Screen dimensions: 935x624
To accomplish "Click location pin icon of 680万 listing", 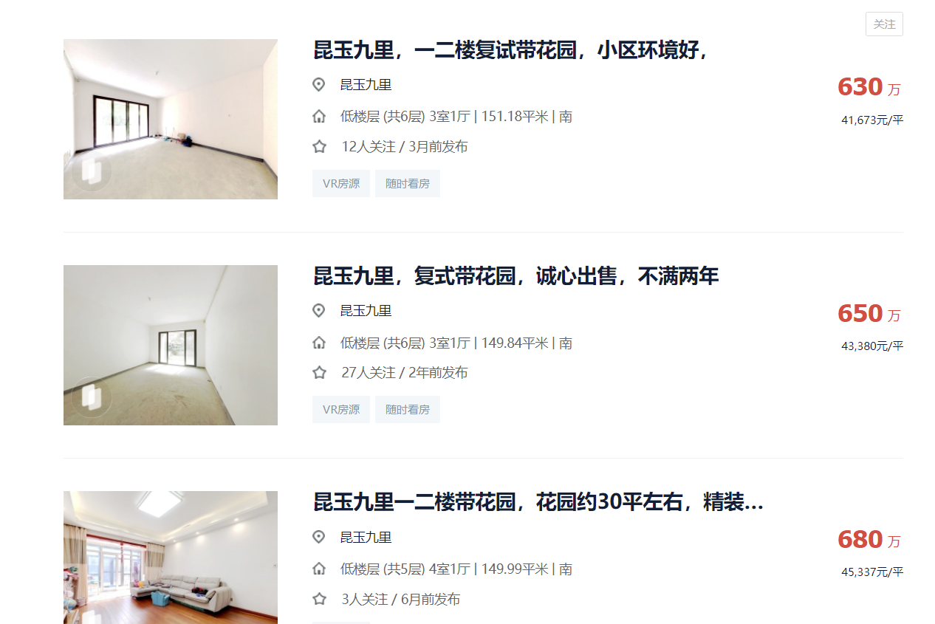I will 319,537.
